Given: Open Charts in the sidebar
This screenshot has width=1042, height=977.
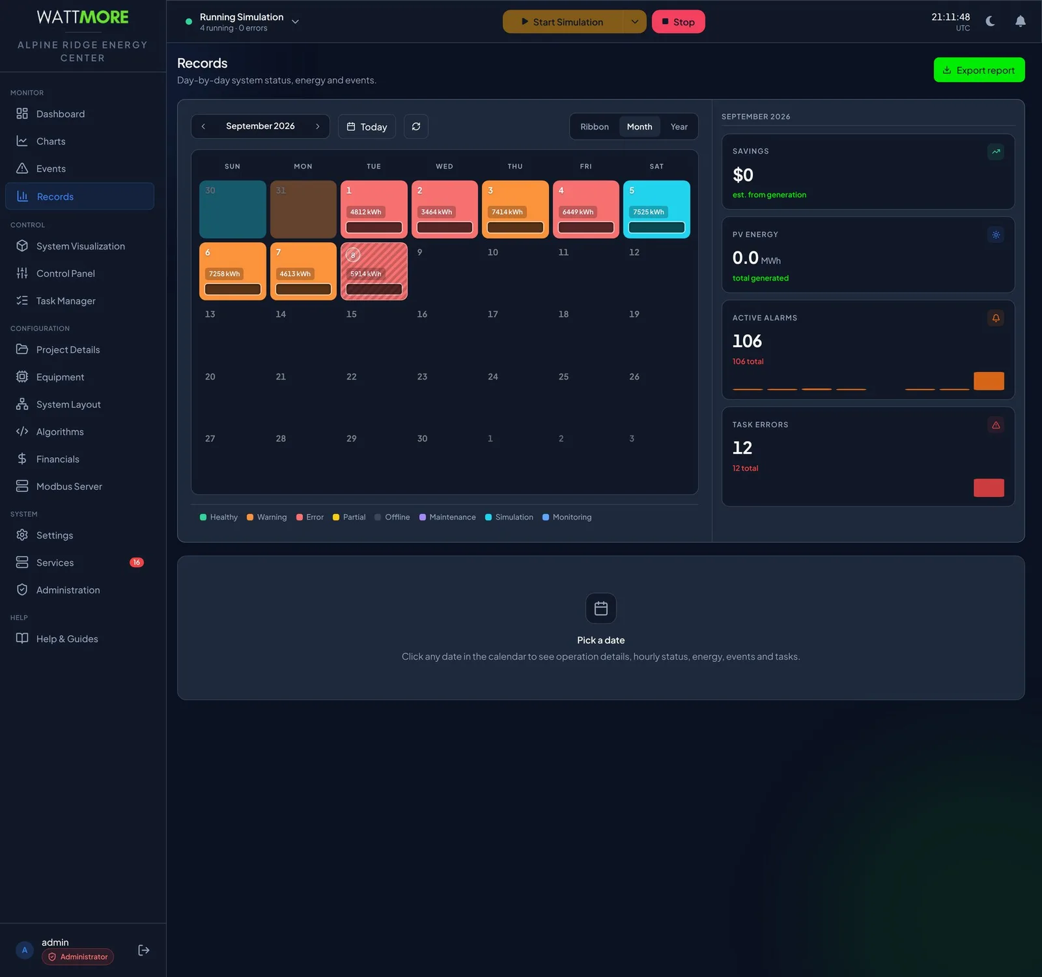Looking at the screenshot, I should click(79, 141).
